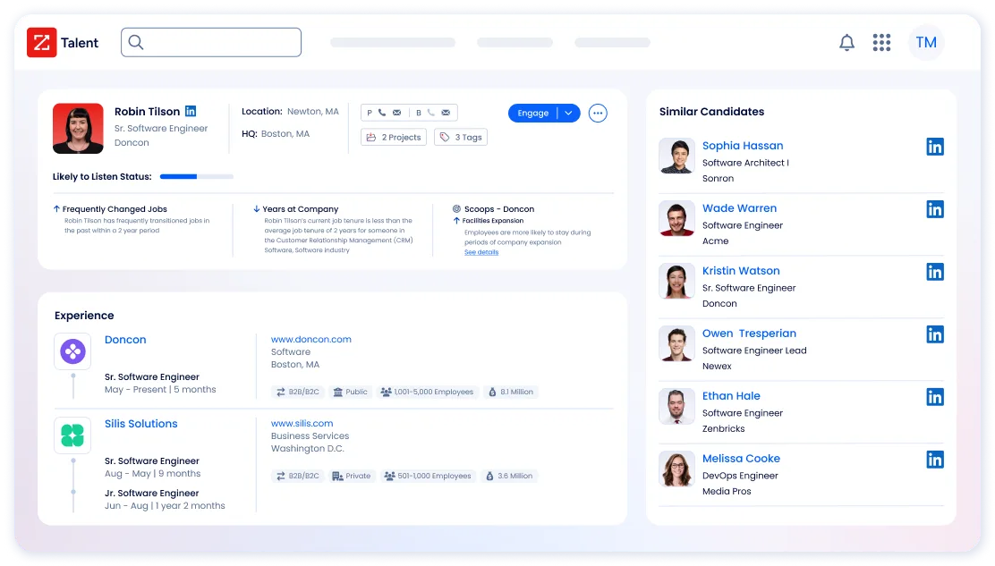Open the apps grid menu
This screenshot has height=566, width=995.
pos(881,42)
